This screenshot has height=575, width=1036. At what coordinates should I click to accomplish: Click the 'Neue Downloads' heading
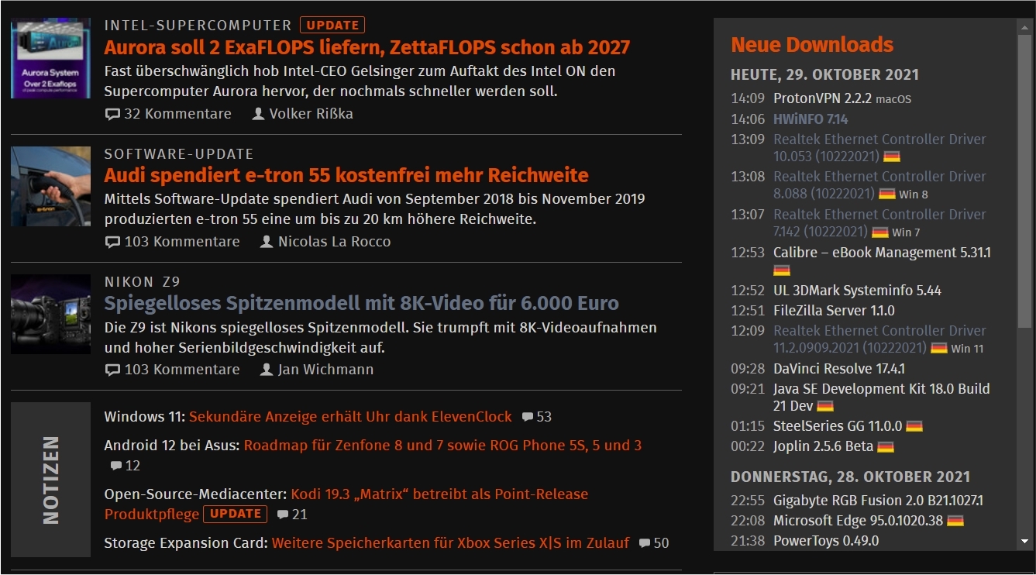811,45
